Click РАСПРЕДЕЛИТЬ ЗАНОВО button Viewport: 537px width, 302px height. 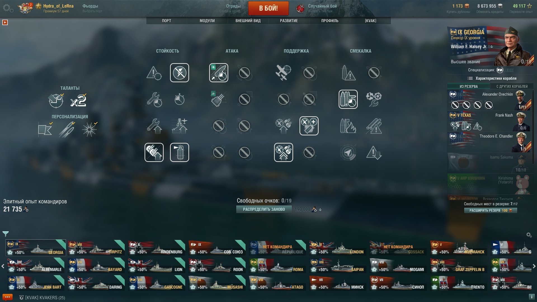click(264, 209)
